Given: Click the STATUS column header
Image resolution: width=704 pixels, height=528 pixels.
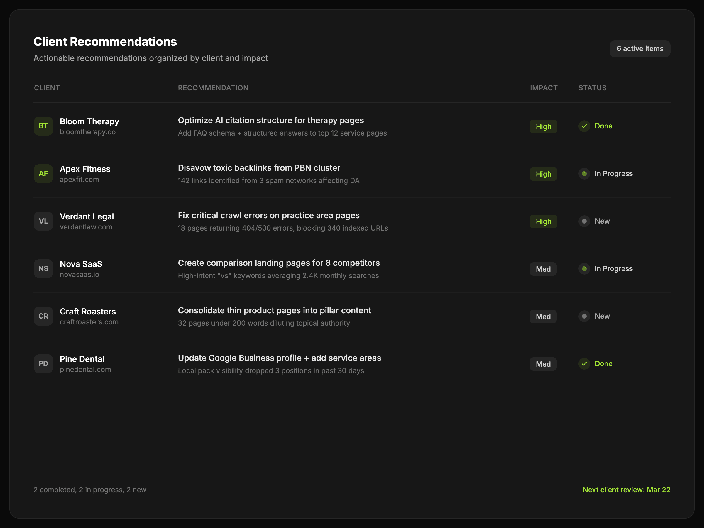Looking at the screenshot, I should pos(592,88).
